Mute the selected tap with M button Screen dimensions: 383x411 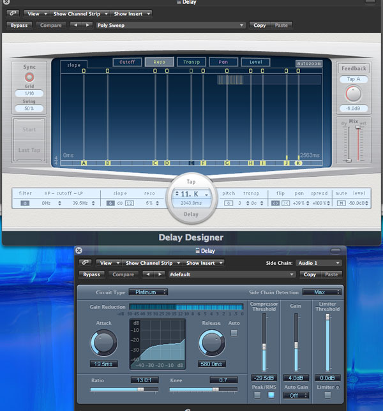[x=341, y=203]
